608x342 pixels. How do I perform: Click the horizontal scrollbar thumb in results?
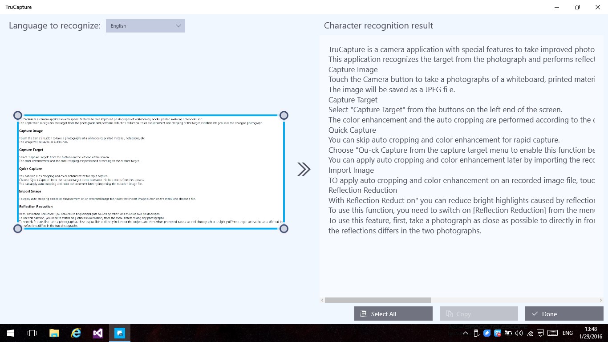tap(377, 300)
